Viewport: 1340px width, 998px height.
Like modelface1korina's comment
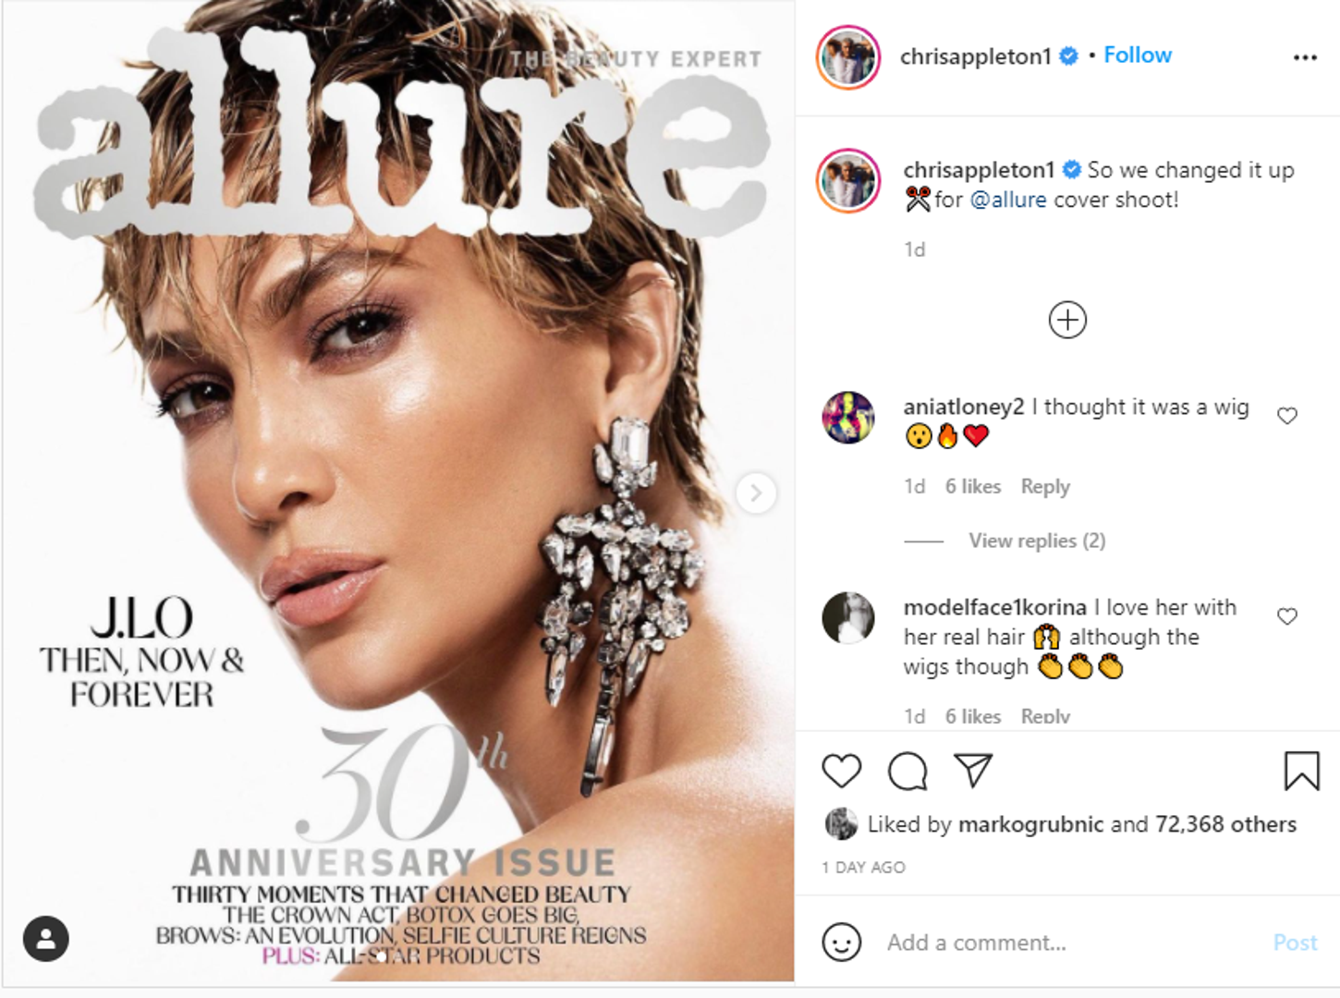coord(1287,616)
